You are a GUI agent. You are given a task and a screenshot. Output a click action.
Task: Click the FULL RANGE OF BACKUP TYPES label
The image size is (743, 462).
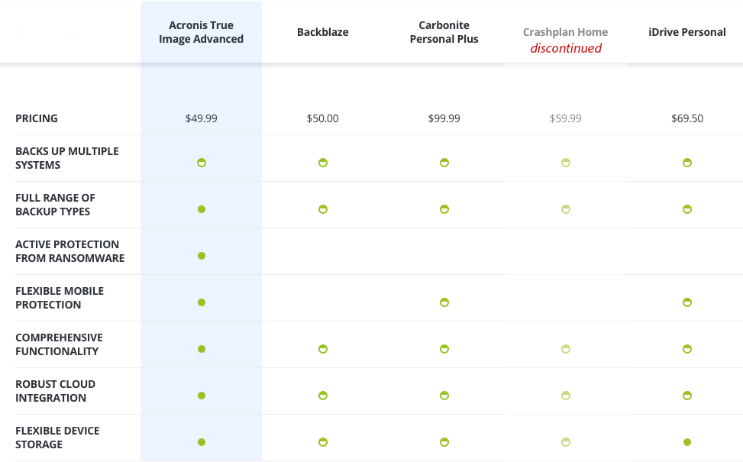coord(56,204)
